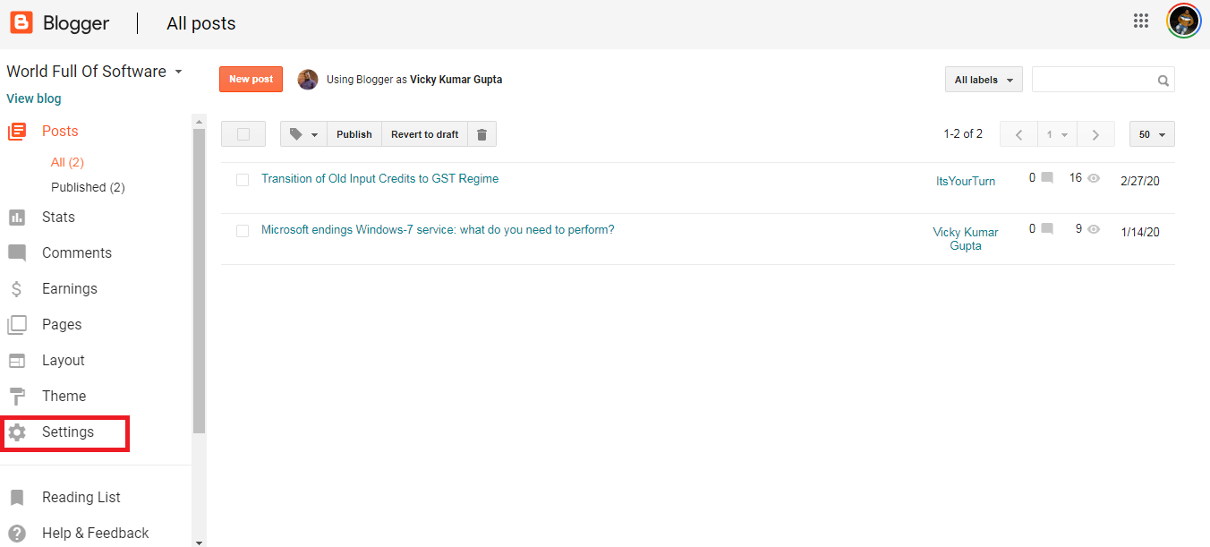
Task: Click the Earnings dollar icon
Action: (x=17, y=289)
